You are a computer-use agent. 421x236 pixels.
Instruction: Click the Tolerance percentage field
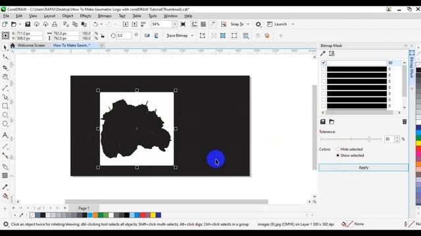point(389,139)
